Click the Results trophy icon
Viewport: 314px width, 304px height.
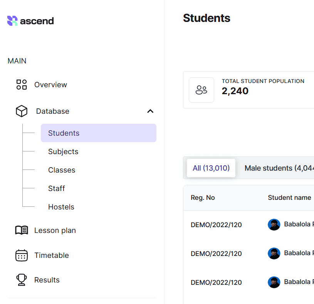click(21, 280)
